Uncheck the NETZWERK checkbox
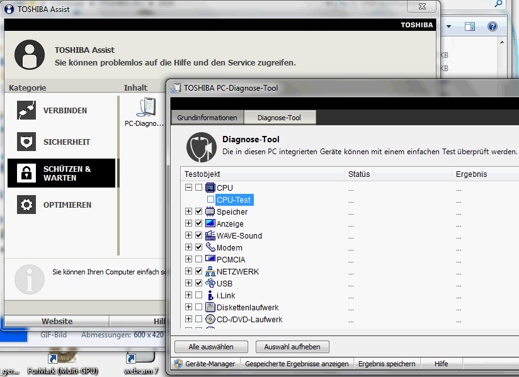519x377 pixels. point(198,271)
